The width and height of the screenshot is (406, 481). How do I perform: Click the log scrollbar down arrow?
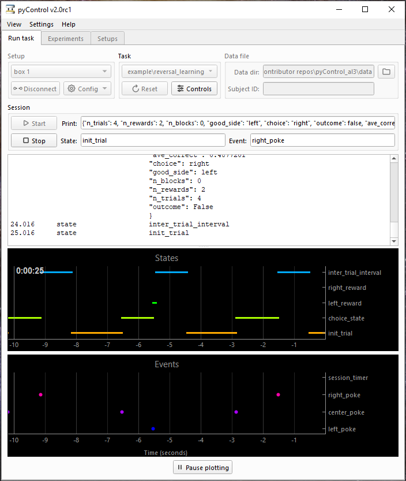394,241
